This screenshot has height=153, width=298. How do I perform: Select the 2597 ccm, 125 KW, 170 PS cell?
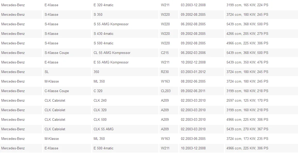[261, 100]
